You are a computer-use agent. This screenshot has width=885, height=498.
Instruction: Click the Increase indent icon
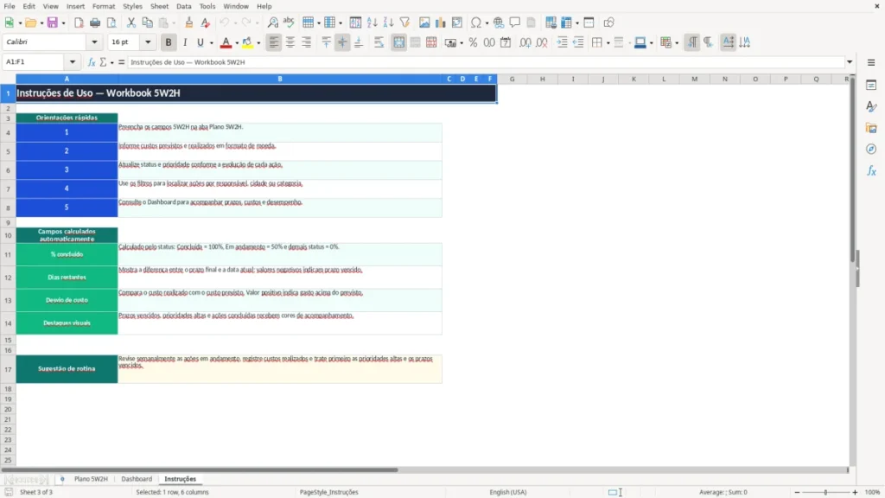tap(562, 42)
